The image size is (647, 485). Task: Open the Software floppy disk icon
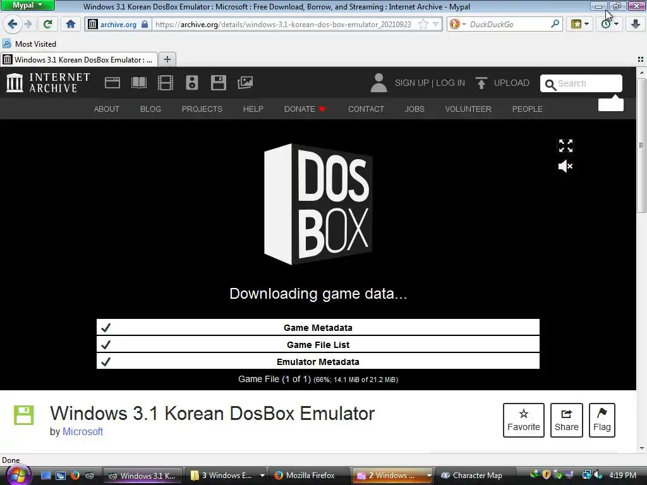218,83
